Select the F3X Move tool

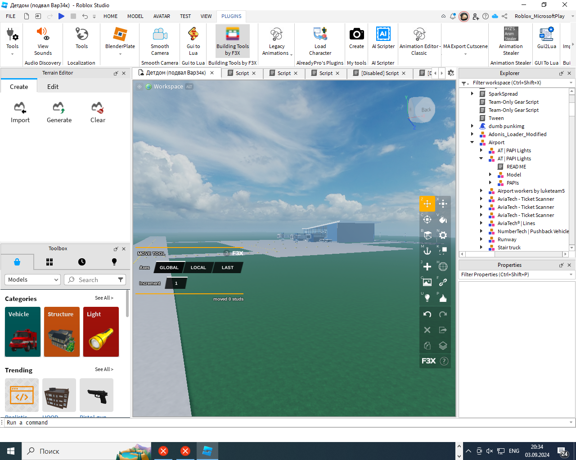point(427,203)
